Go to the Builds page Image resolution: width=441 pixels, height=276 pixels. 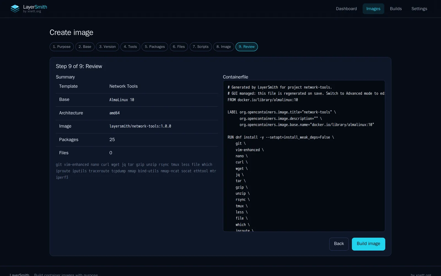(x=396, y=9)
